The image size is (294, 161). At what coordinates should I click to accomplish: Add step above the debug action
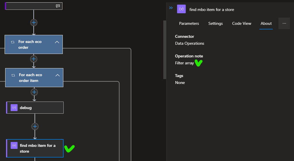(34, 92)
